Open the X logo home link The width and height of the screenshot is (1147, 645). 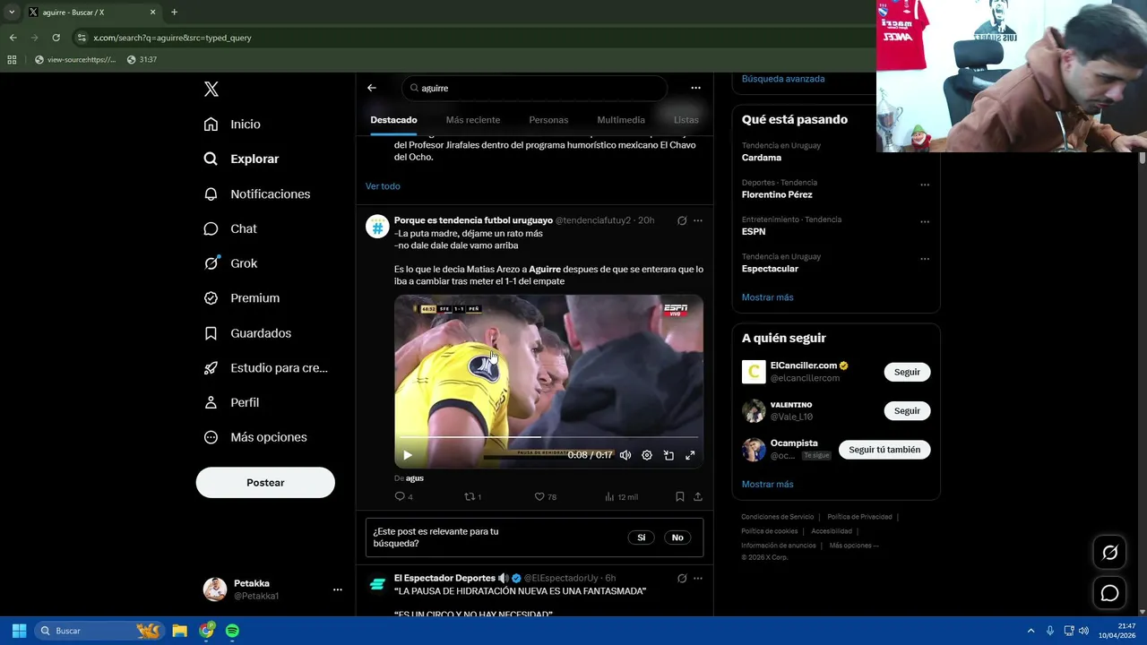tap(211, 89)
